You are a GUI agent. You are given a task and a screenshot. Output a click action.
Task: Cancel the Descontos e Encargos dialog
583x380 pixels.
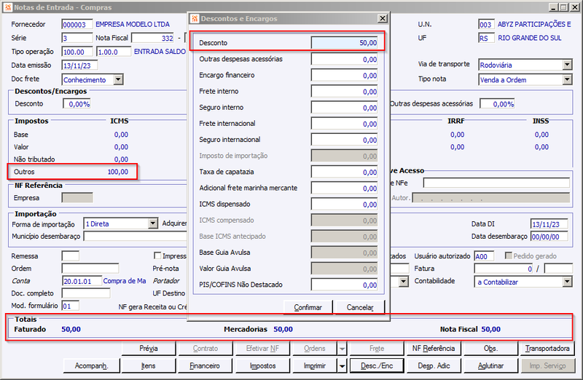(360, 307)
